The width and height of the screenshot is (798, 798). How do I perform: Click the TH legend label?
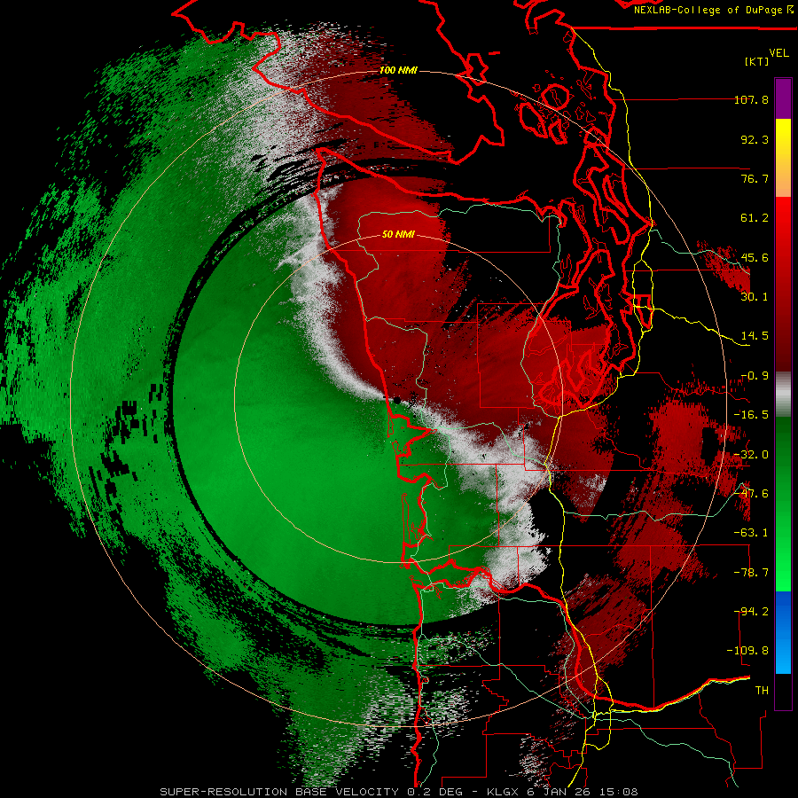click(762, 691)
